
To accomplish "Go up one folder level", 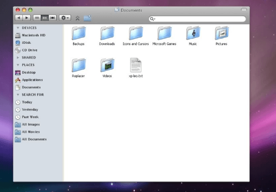I will 78,18.
